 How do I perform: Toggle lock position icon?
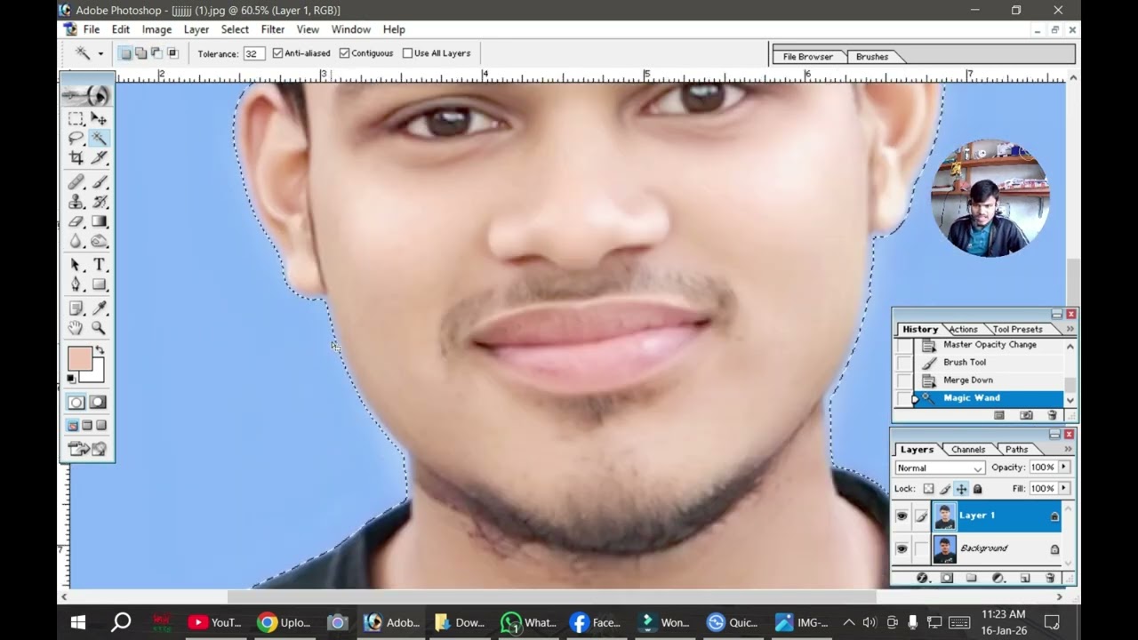point(961,489)
